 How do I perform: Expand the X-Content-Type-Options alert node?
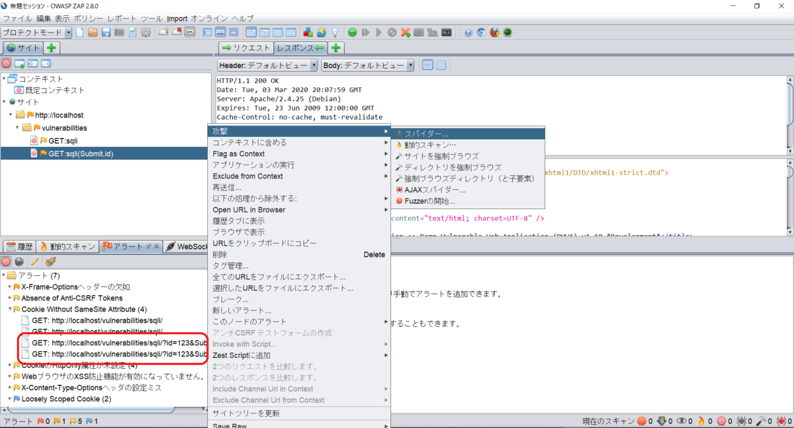[10, 388]
